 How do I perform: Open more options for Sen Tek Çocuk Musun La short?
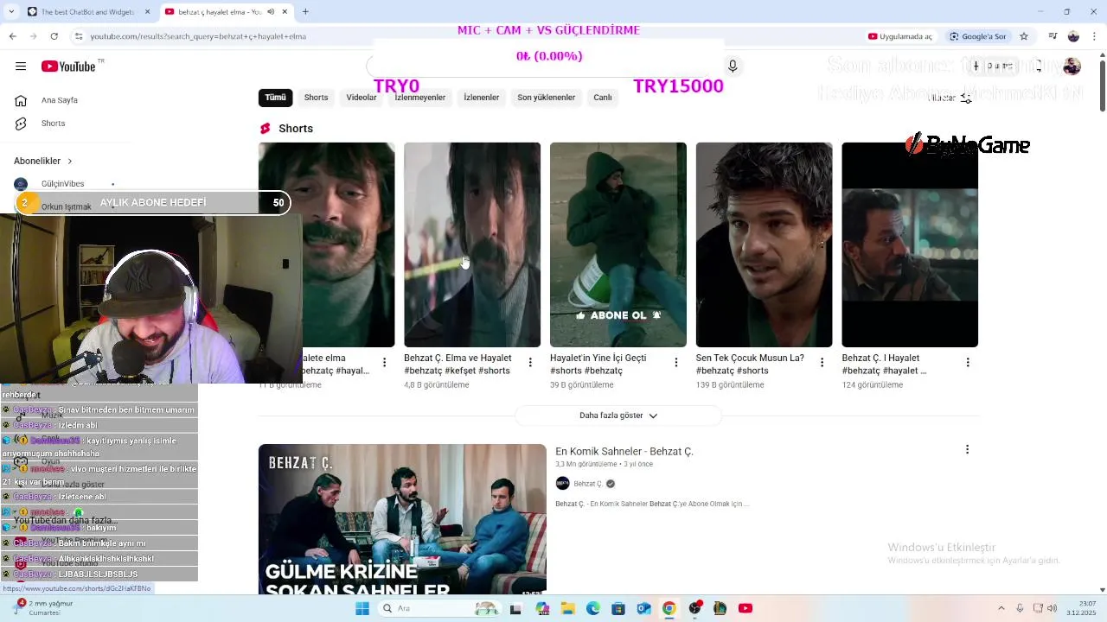[822, 362]
